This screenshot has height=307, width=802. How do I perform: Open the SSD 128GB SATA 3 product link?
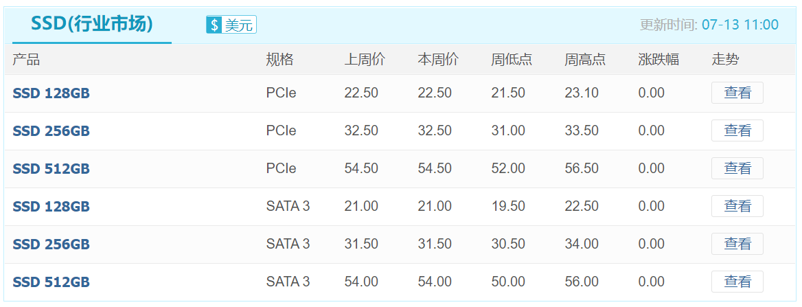(51, 207)
